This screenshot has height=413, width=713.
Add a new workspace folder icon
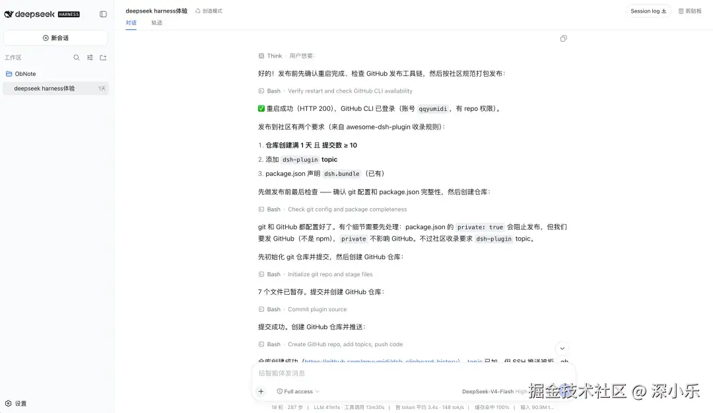pos(103,57)
